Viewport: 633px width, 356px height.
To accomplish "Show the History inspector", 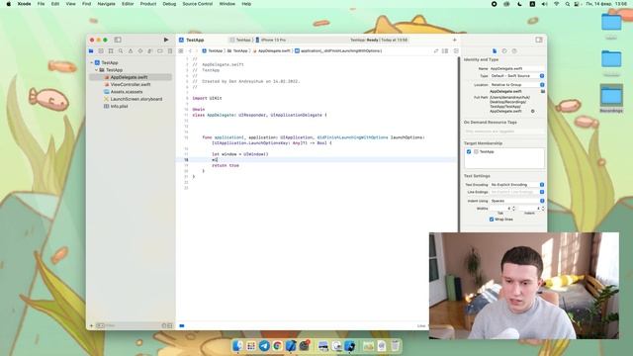I will [x=504, y=50].
